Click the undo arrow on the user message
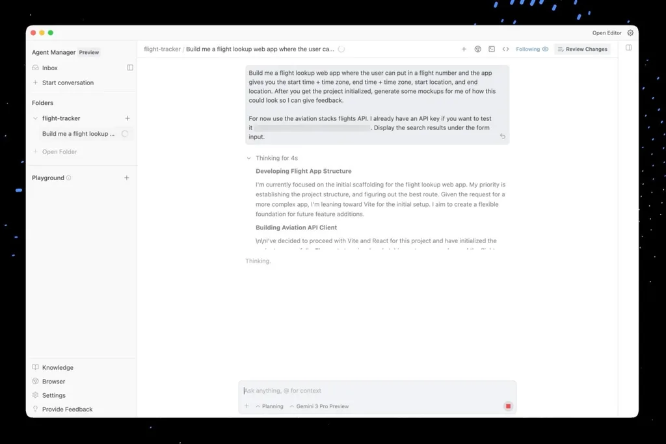 pyautogui.click(x=503, y=137)
